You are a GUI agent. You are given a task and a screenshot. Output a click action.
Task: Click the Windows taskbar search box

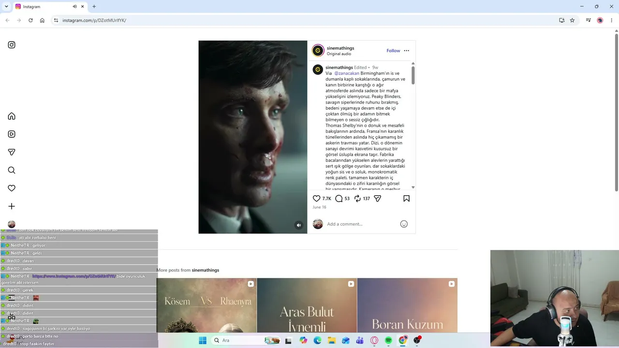pyautogui.click(x=247, y=340)
